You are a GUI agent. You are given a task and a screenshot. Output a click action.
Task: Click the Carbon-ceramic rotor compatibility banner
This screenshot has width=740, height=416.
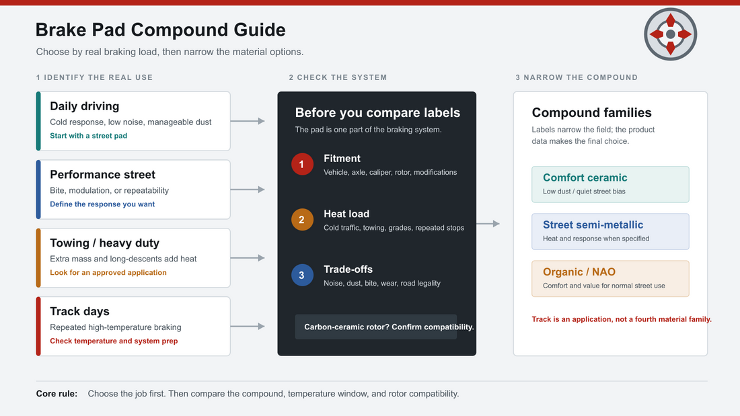point(376,327)
